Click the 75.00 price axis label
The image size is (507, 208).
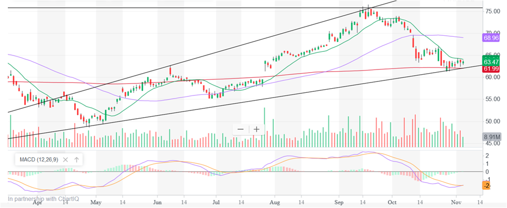491,11
